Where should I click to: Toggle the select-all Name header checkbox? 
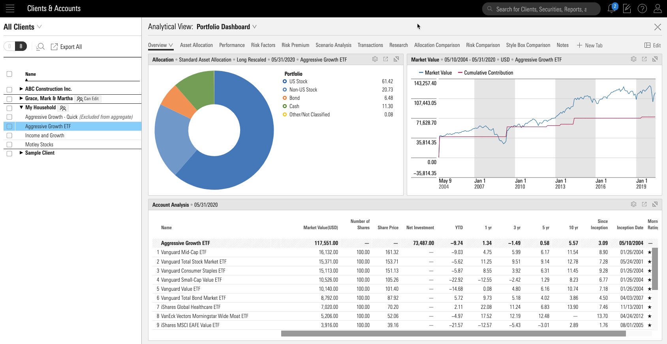(x=9, y=74)
